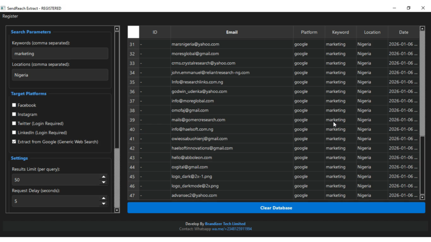Click the Keywords input field containing marketing

pyautogui.click(x=60, y=53)
